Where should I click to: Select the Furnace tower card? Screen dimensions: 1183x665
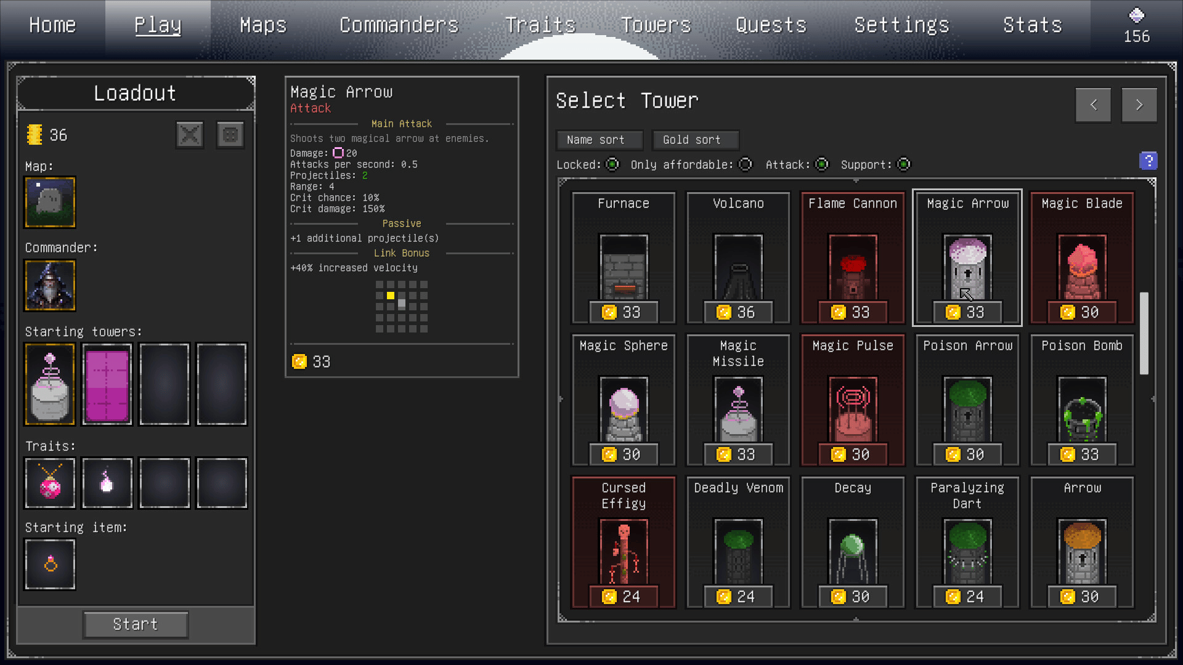point(624,257)
